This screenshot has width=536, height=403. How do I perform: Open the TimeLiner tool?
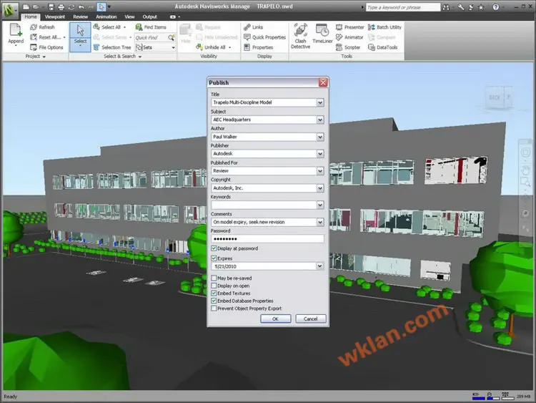322,34
